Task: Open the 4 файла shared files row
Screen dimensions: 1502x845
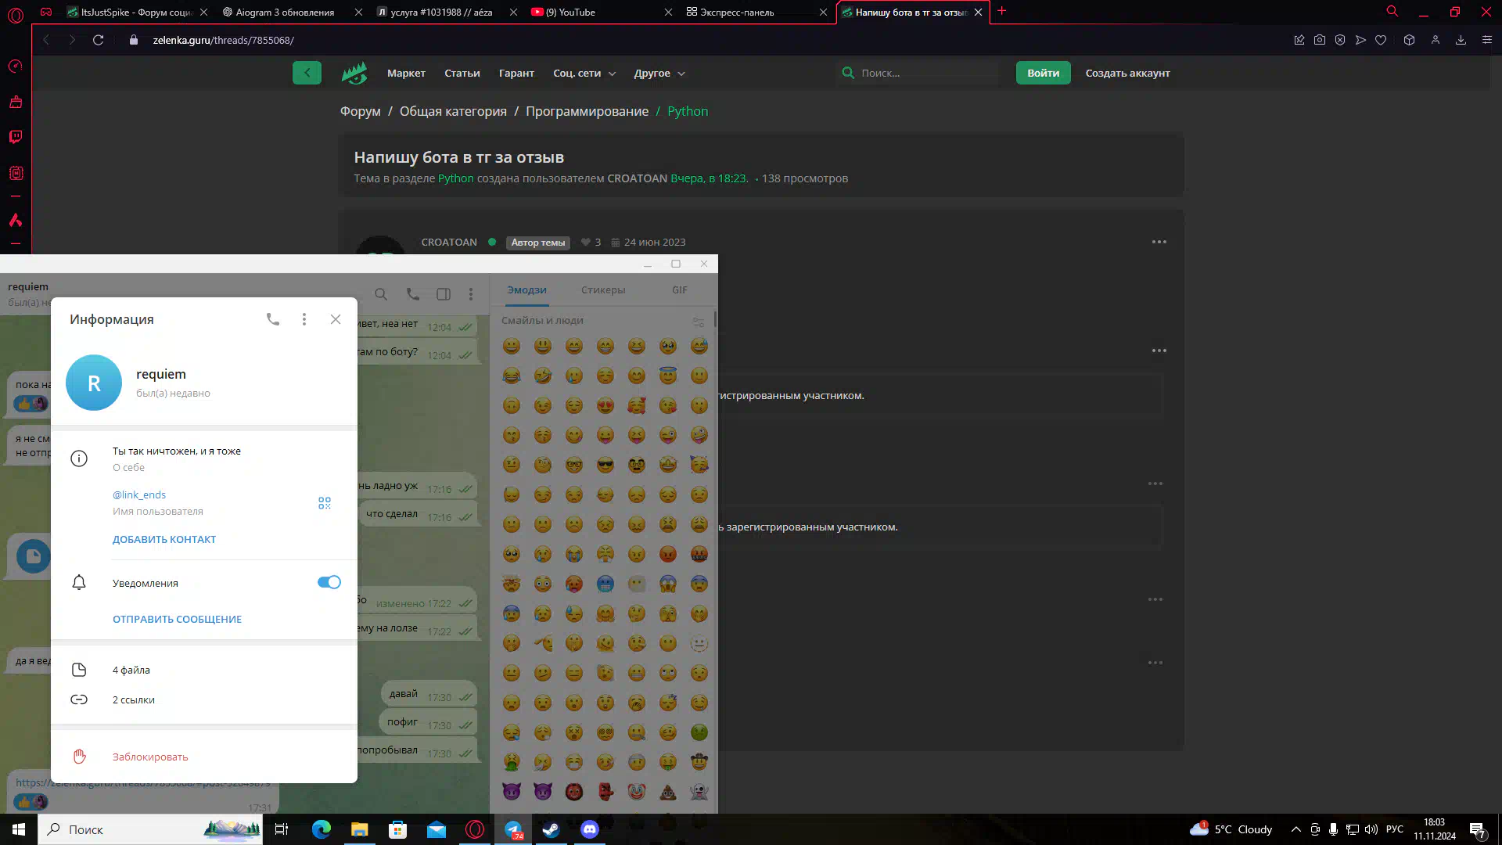Action: point(204,670)
